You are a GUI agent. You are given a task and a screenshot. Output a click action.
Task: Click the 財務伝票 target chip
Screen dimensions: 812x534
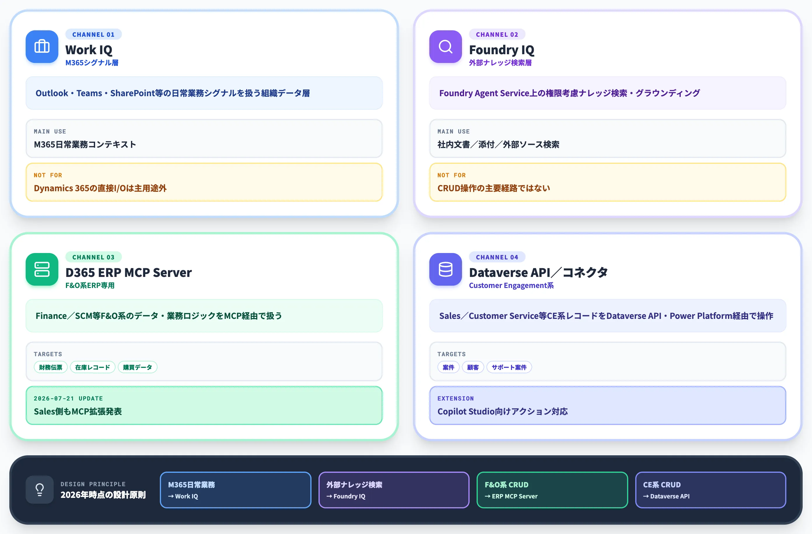click(50, 367)
